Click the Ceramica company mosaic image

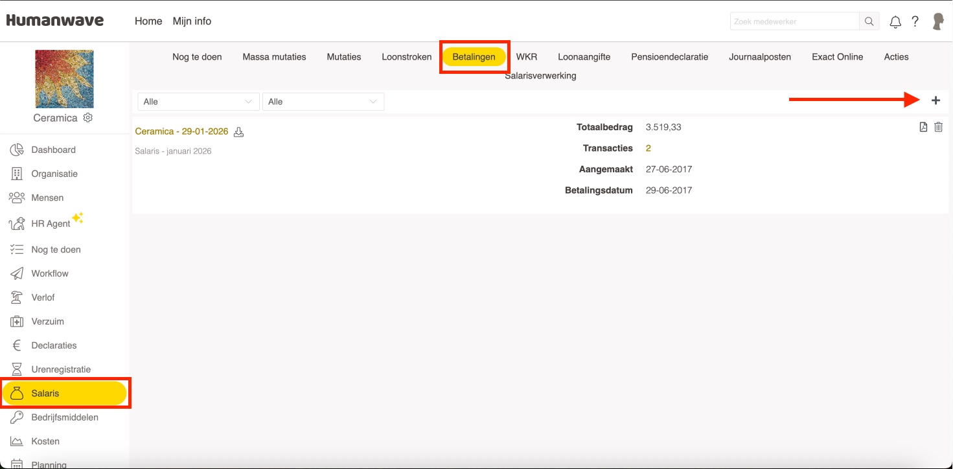pyautogui.click(x=64, y=79)
